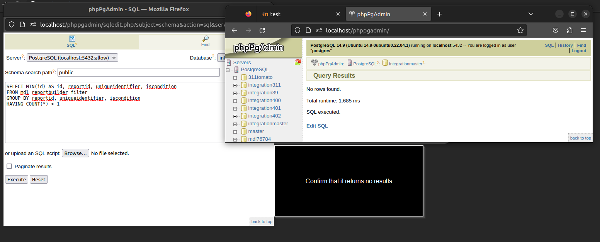The height and width of the screenshot is (242, 600).
Task: Click the Find link in top-right bar
Action: click(581, 45)
